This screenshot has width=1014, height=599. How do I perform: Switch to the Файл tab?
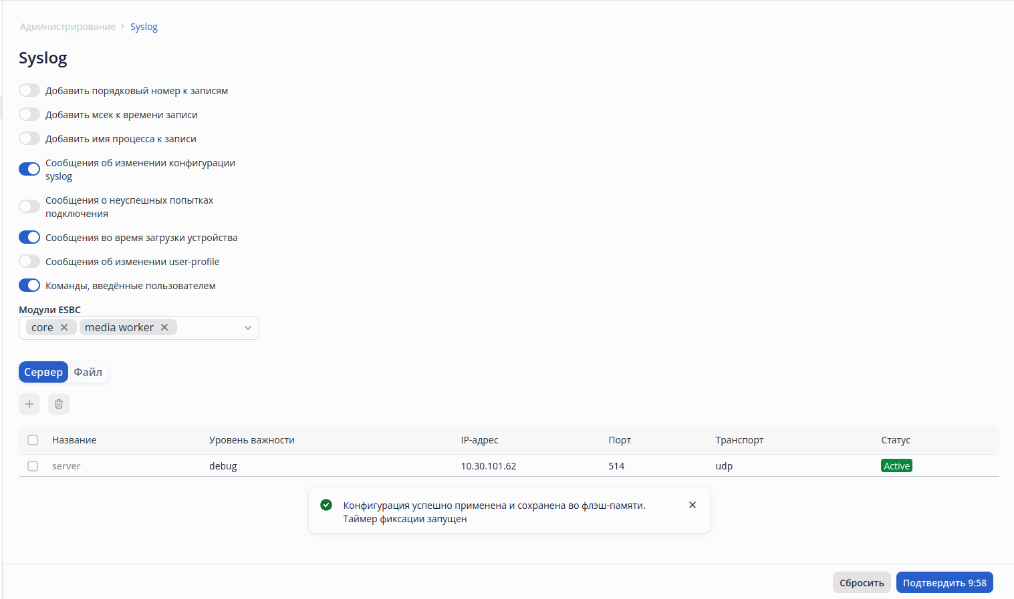(88, 372)
